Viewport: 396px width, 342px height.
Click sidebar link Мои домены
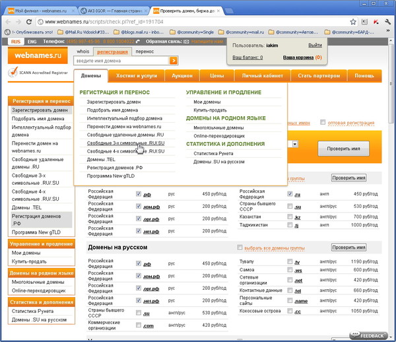coord(26,253)
